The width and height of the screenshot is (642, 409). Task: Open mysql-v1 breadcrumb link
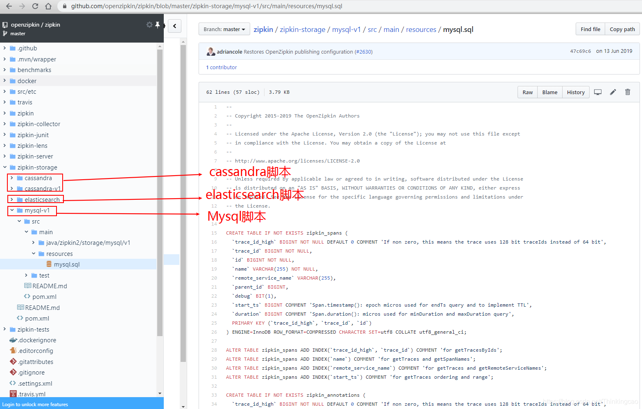(346, 29)
